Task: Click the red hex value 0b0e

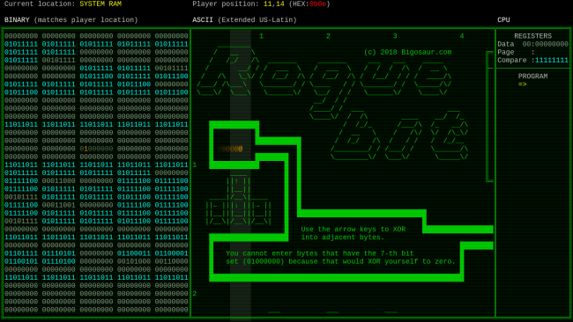Action: [317, 4]
